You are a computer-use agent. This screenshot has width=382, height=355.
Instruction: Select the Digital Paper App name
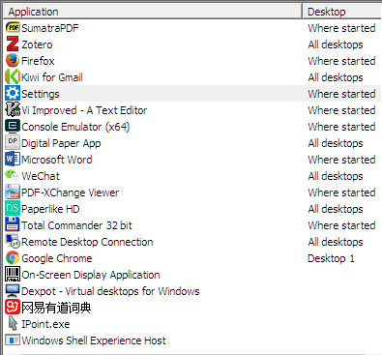61,143
